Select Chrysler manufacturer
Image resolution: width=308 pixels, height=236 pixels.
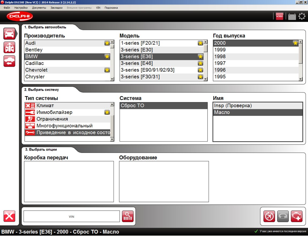(67, 77)
